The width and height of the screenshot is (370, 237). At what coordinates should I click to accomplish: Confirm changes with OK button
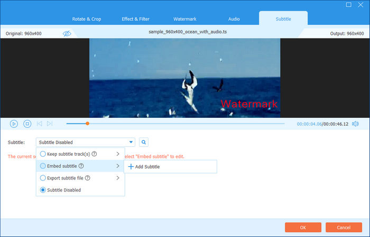(303, 227)
